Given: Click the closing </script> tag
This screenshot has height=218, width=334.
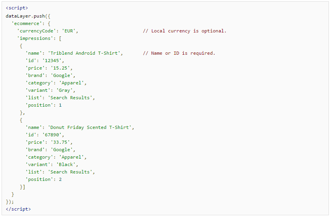Looking at the screenshot, I should [18, 209].
